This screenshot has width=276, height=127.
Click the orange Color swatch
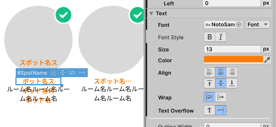(233, 60)
